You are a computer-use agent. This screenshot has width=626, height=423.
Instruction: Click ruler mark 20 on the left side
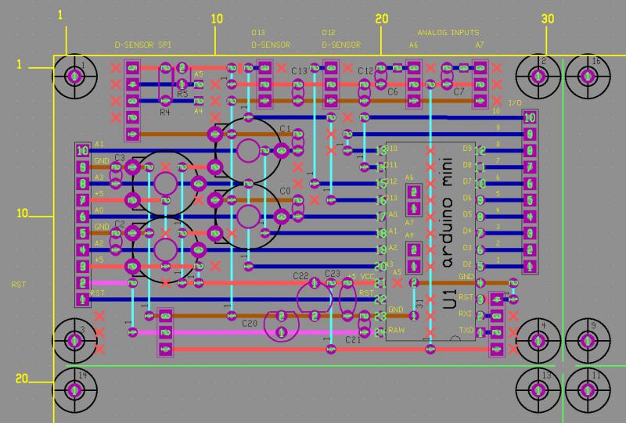[x=22, y=378]
